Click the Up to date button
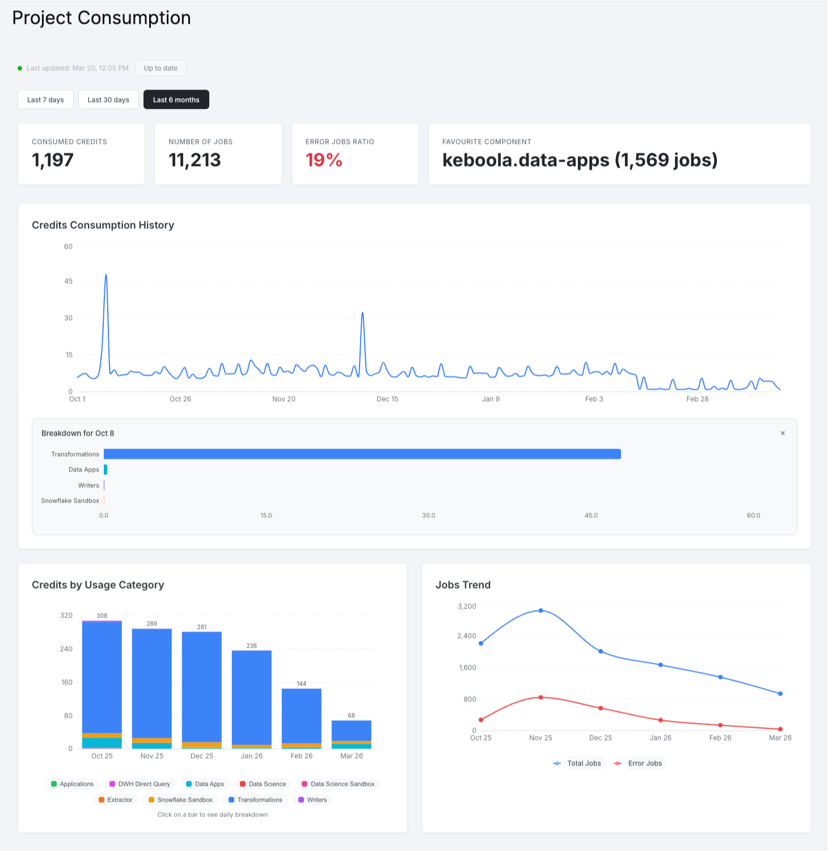Viewport: 828px width, 851px height. pyautogui.click(x=160, y=68)
